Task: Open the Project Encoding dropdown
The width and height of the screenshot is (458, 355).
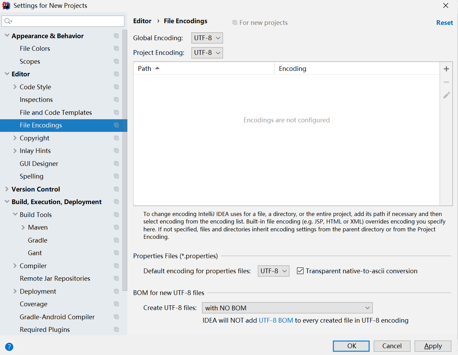Action: (207, 52)
